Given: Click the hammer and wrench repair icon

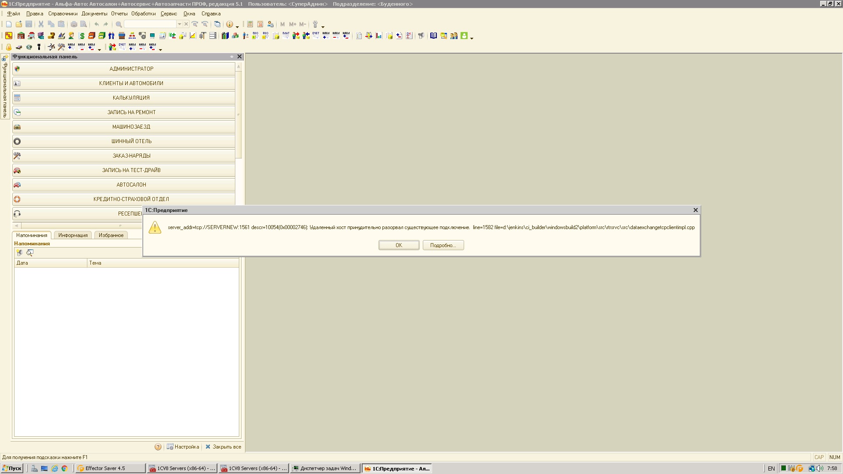Looking at the screenshot, I should point(61,47).
